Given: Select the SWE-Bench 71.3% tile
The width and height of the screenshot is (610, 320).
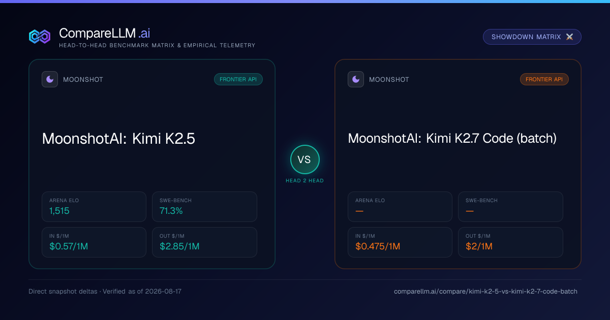Looking at the screenshot, I should pos(204,207).
